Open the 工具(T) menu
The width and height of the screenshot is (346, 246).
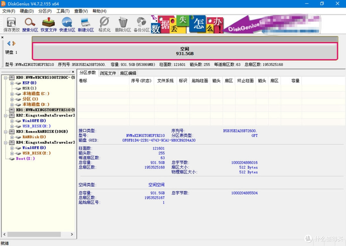tap(63, 11)
